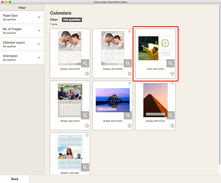Toggle favorite star on Cute, One month
This screenshot has height=183, width=221.
coord(172,74)
